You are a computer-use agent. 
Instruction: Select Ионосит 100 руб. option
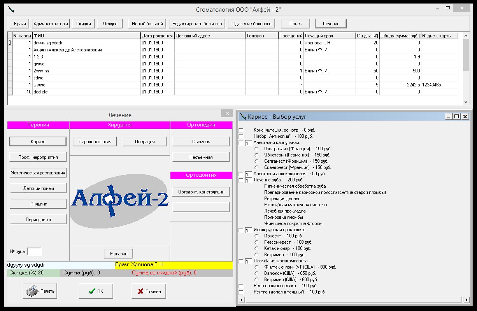point(256,236)
